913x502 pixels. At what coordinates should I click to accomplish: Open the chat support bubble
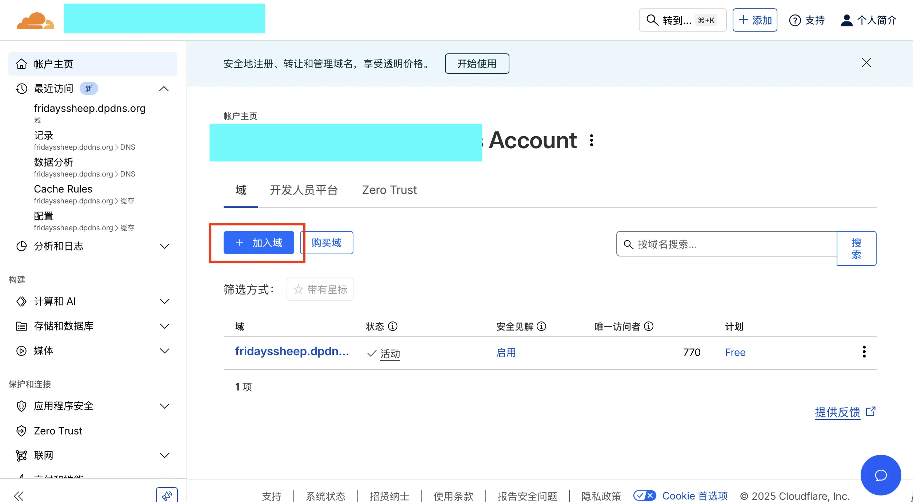(880, 475)
